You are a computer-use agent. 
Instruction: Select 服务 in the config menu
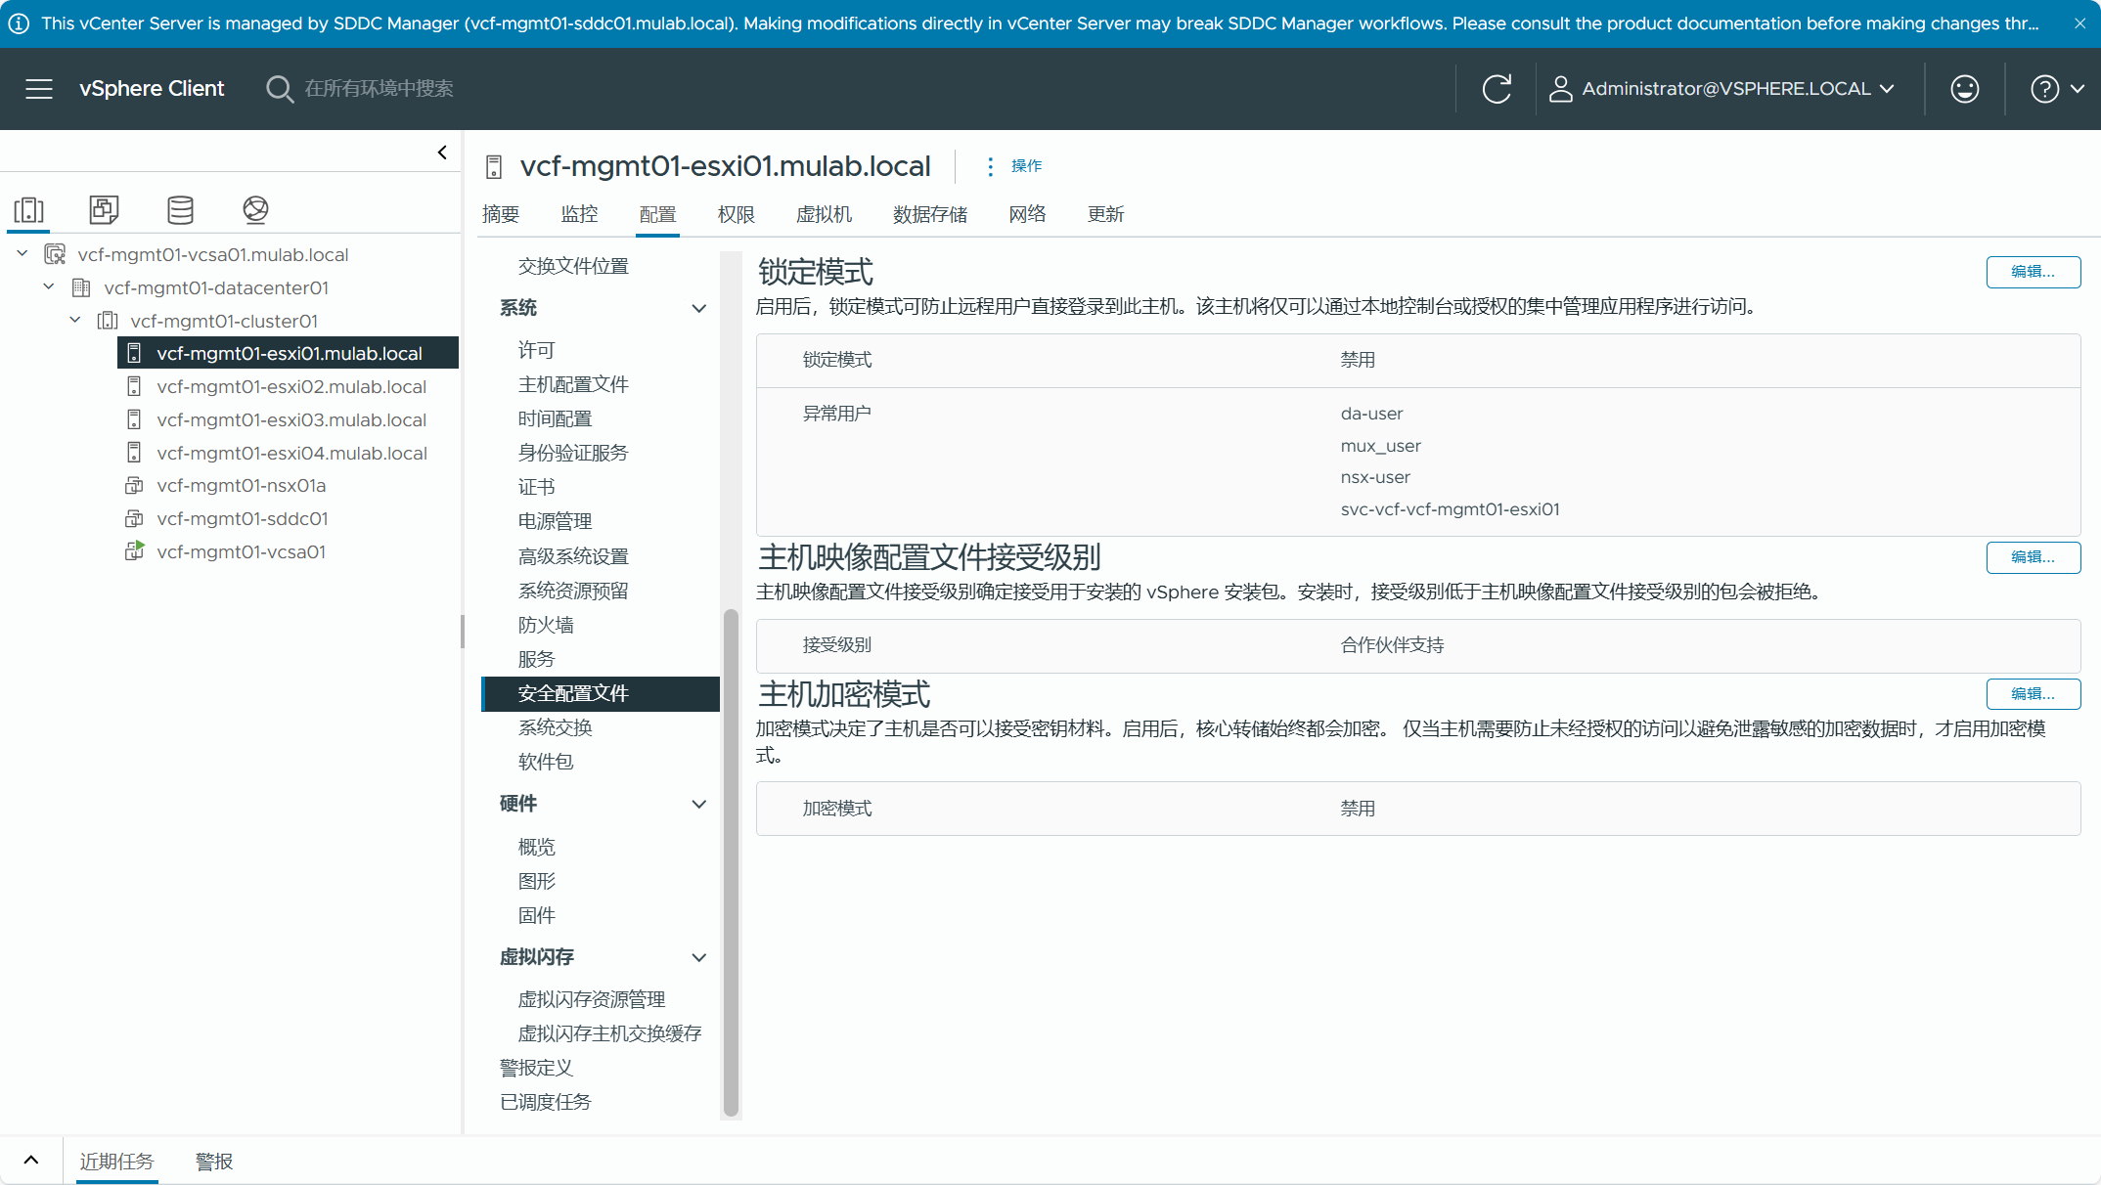536,660
